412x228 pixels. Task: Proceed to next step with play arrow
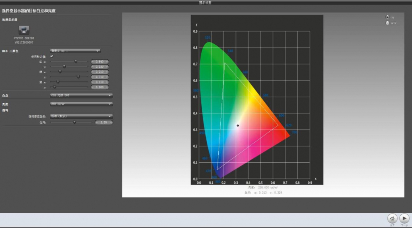tap(404, 218)
